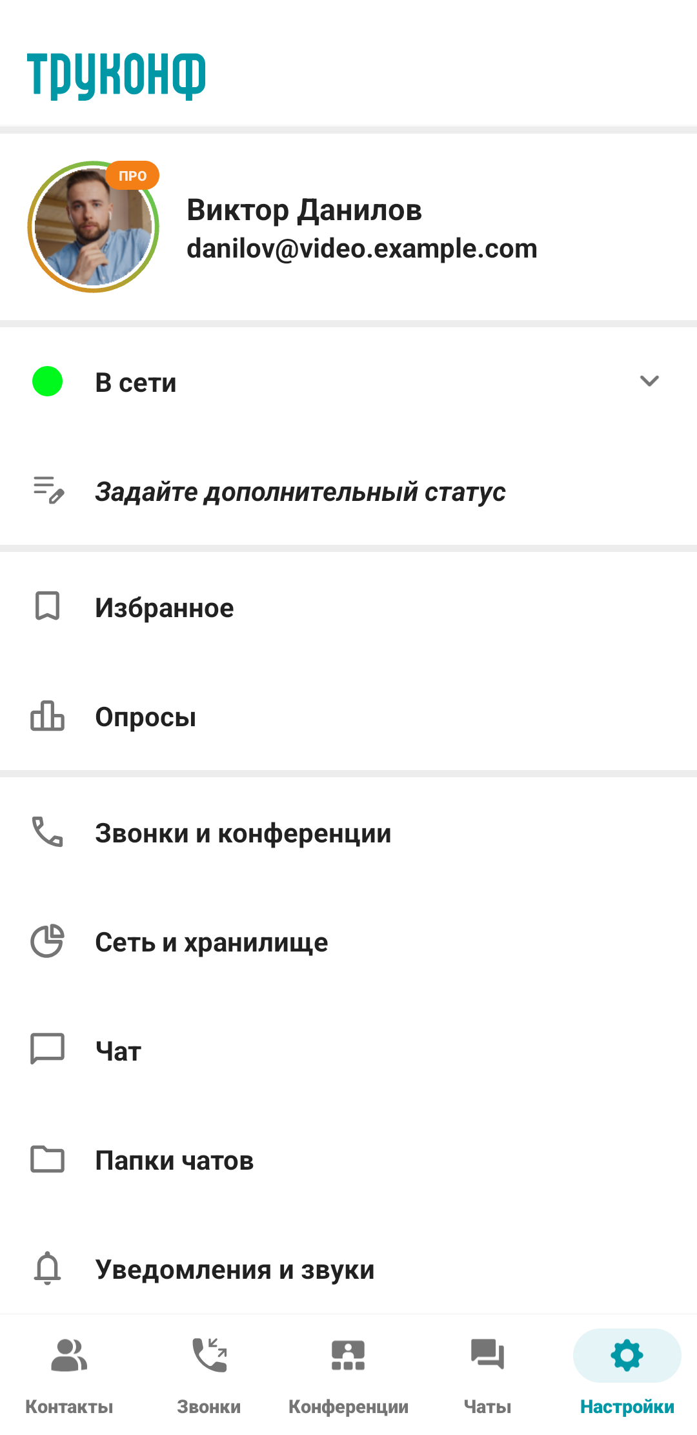Switch to the Контакты tab
This screenshot has width=697, height=1435.
pos(69,1372)
